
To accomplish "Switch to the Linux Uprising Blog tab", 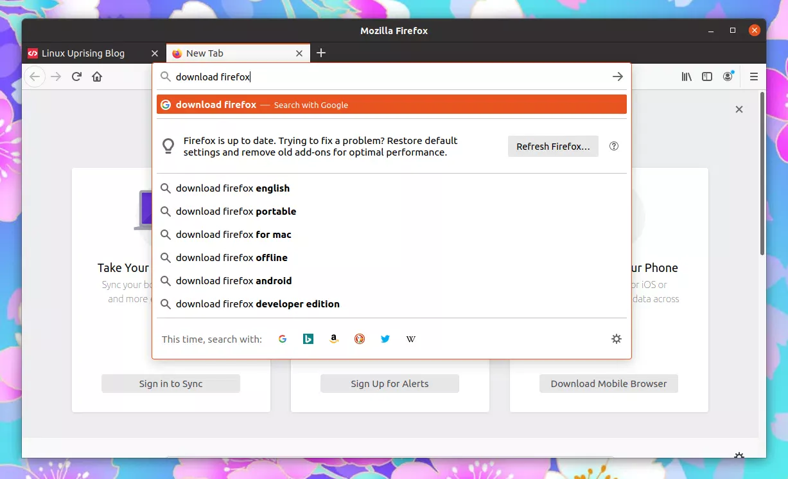I will click(94, 53).
